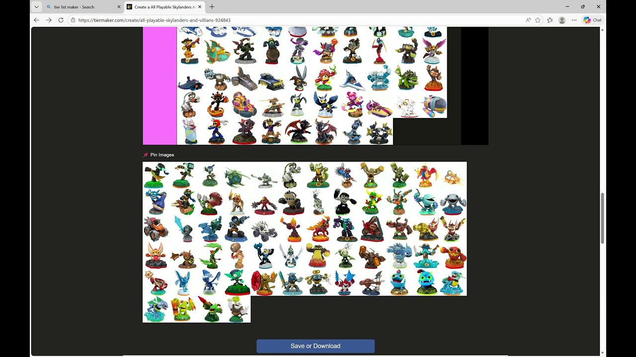636x357 pixels.
Task: Pick the red Lob-Star with blue stars
Action: point(345,282)
